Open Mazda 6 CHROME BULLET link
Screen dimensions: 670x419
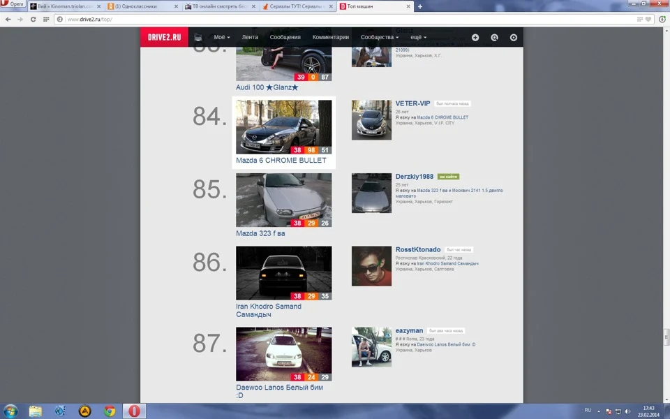tap(281, 161)
